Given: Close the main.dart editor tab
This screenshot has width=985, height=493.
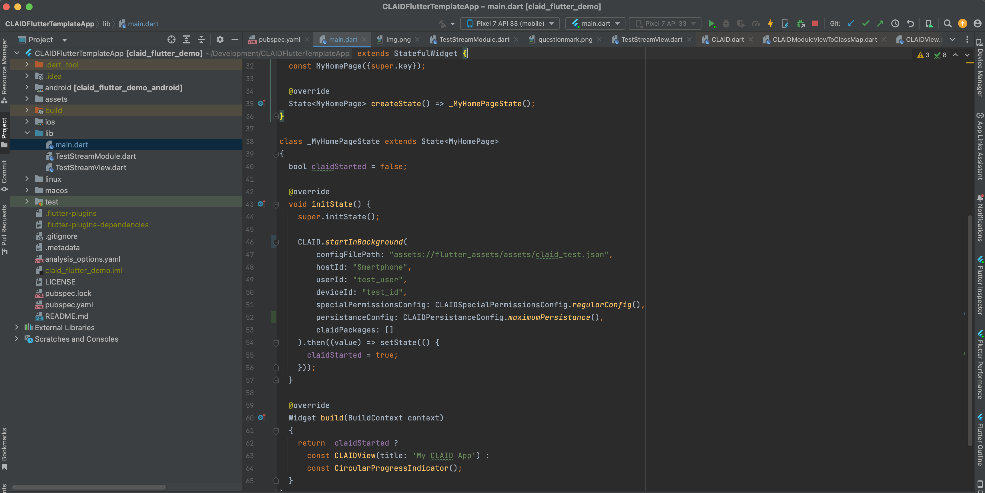Looking at the screenshot, I should click(364, 39).
